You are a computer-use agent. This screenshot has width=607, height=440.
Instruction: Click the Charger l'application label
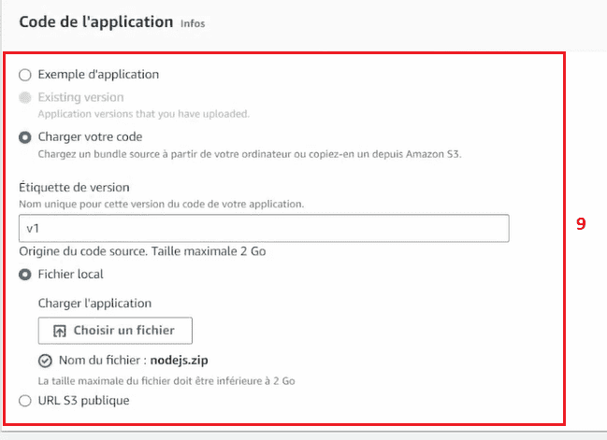[x=94, y=304]
